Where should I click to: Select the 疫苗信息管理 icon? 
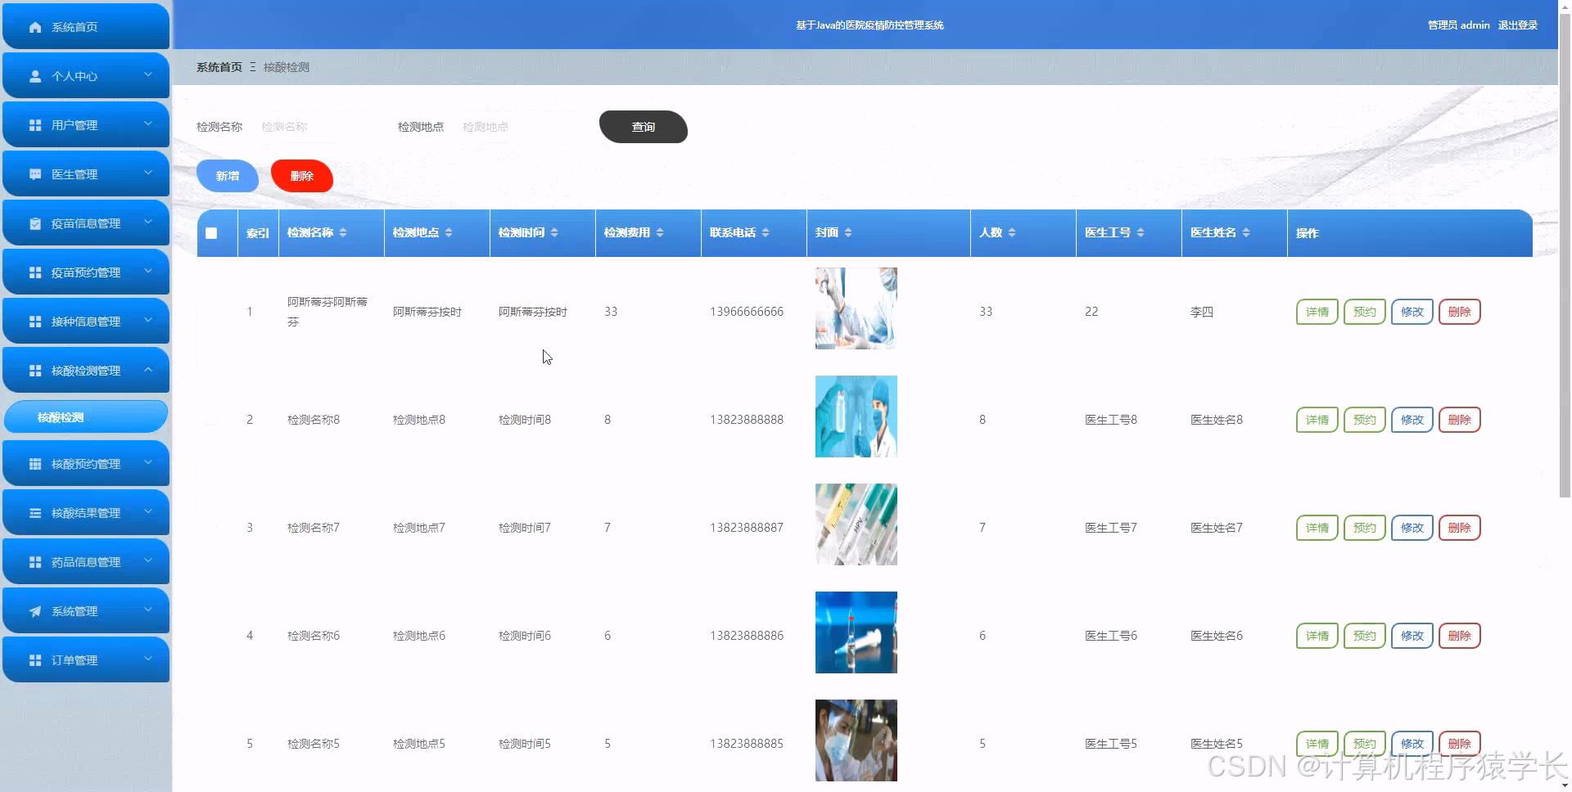coord(34,223)
